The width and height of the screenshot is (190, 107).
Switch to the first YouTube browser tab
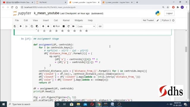18,2
